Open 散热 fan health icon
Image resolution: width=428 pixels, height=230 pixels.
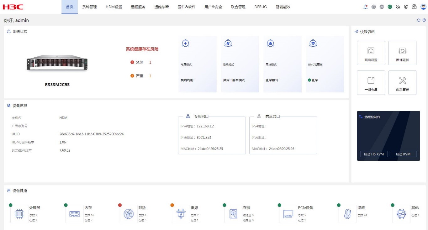click(129, 214)
